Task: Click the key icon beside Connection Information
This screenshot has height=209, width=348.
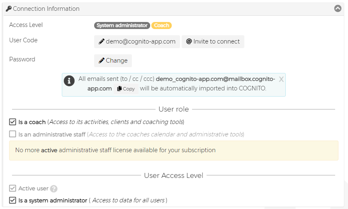Action: tap(9, 9)
